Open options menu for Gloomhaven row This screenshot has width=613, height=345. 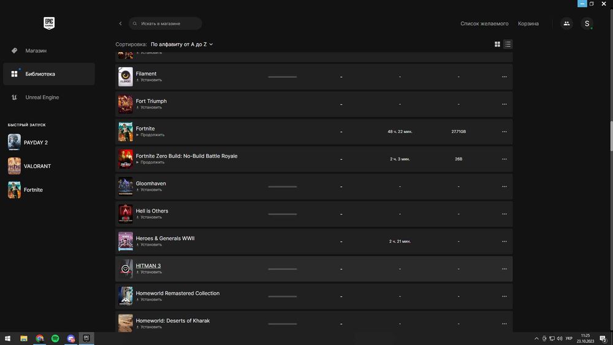[x=504, y=186]
